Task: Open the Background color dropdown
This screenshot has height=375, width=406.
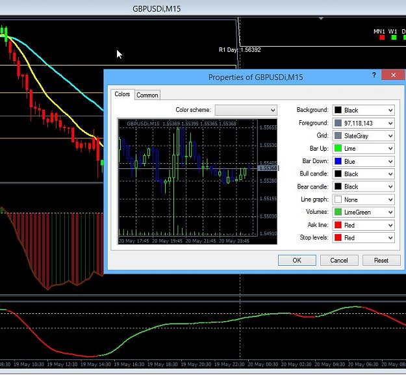Action: pyautogui.click(x=364, y=110)
